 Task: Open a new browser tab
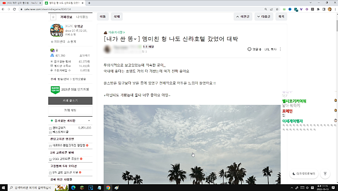pyautogui.click(x=89, y=3)
